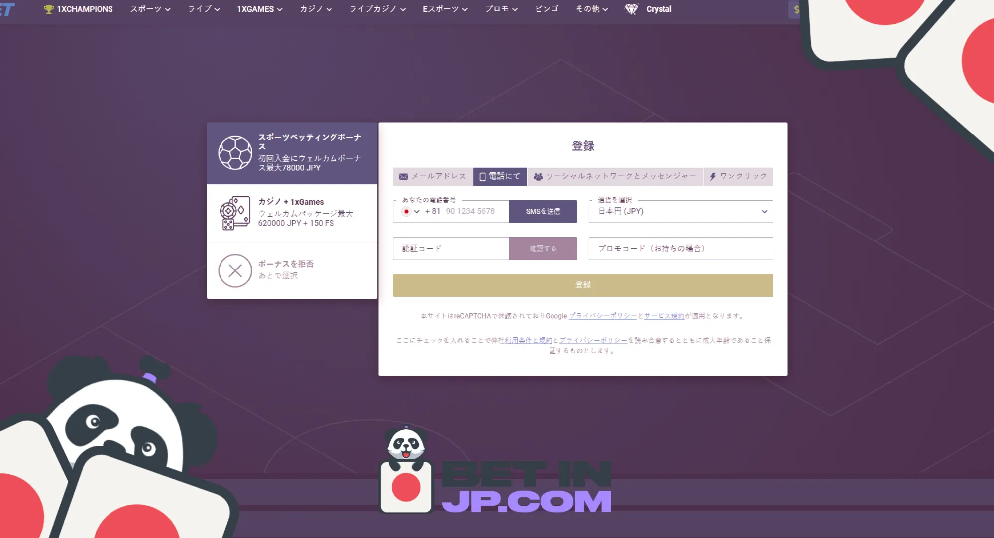Screen dimensions: 994x538
Task: Select the 電話にて registration tab
Action: (500, 177)
